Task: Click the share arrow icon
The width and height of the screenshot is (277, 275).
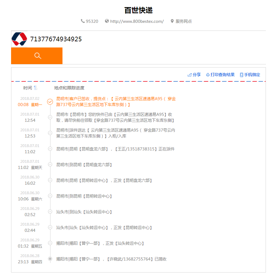Action: click(190, 75)
